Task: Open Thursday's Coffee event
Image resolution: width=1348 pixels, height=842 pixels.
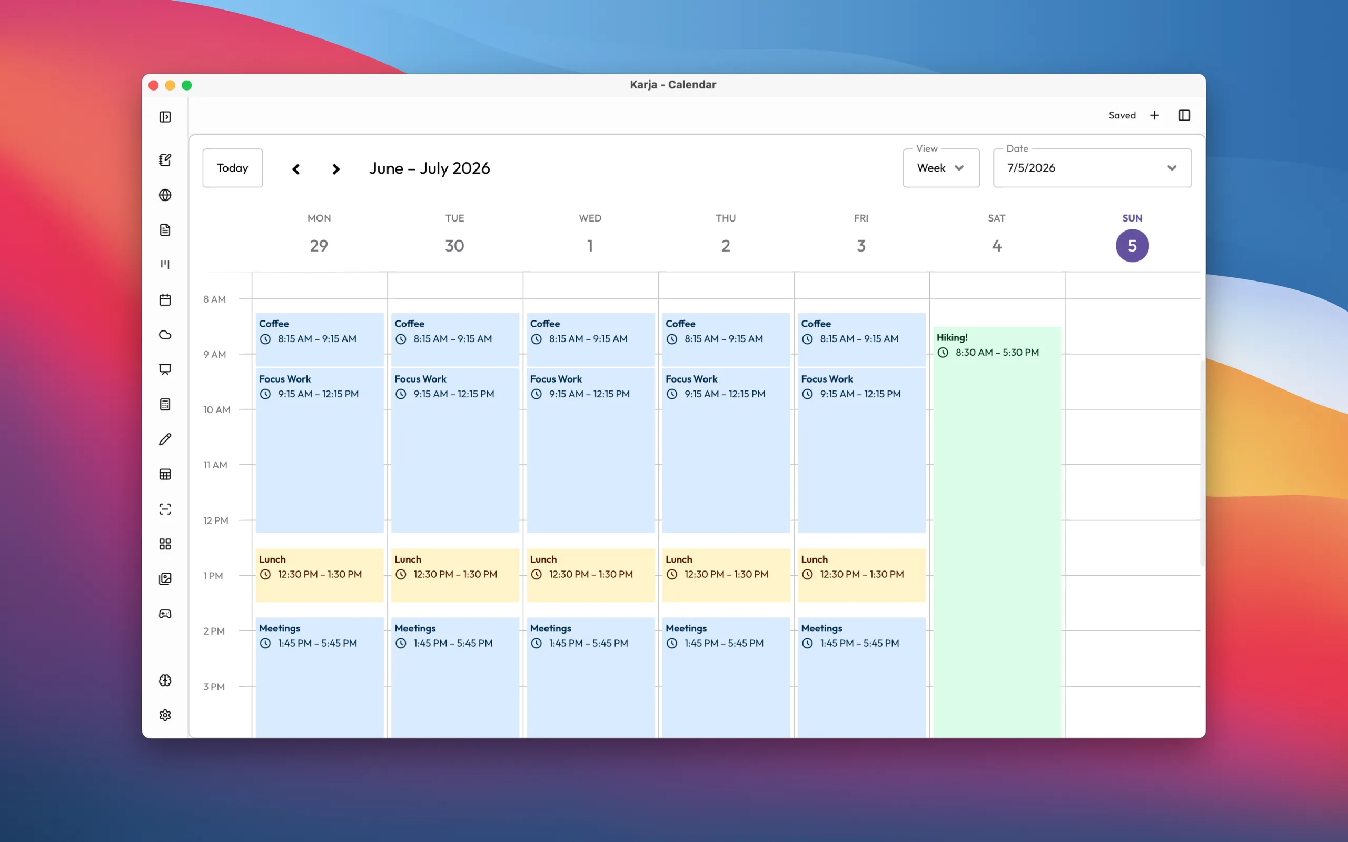Action: click(x=726, y=339)
